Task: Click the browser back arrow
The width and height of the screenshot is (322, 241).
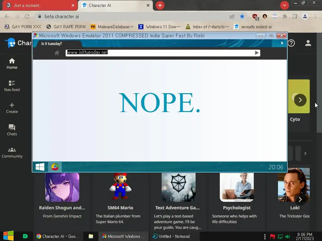Action: pyautogui.click(x=7, y=16)
